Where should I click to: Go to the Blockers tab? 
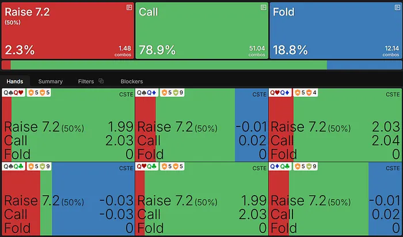point(132,82)
